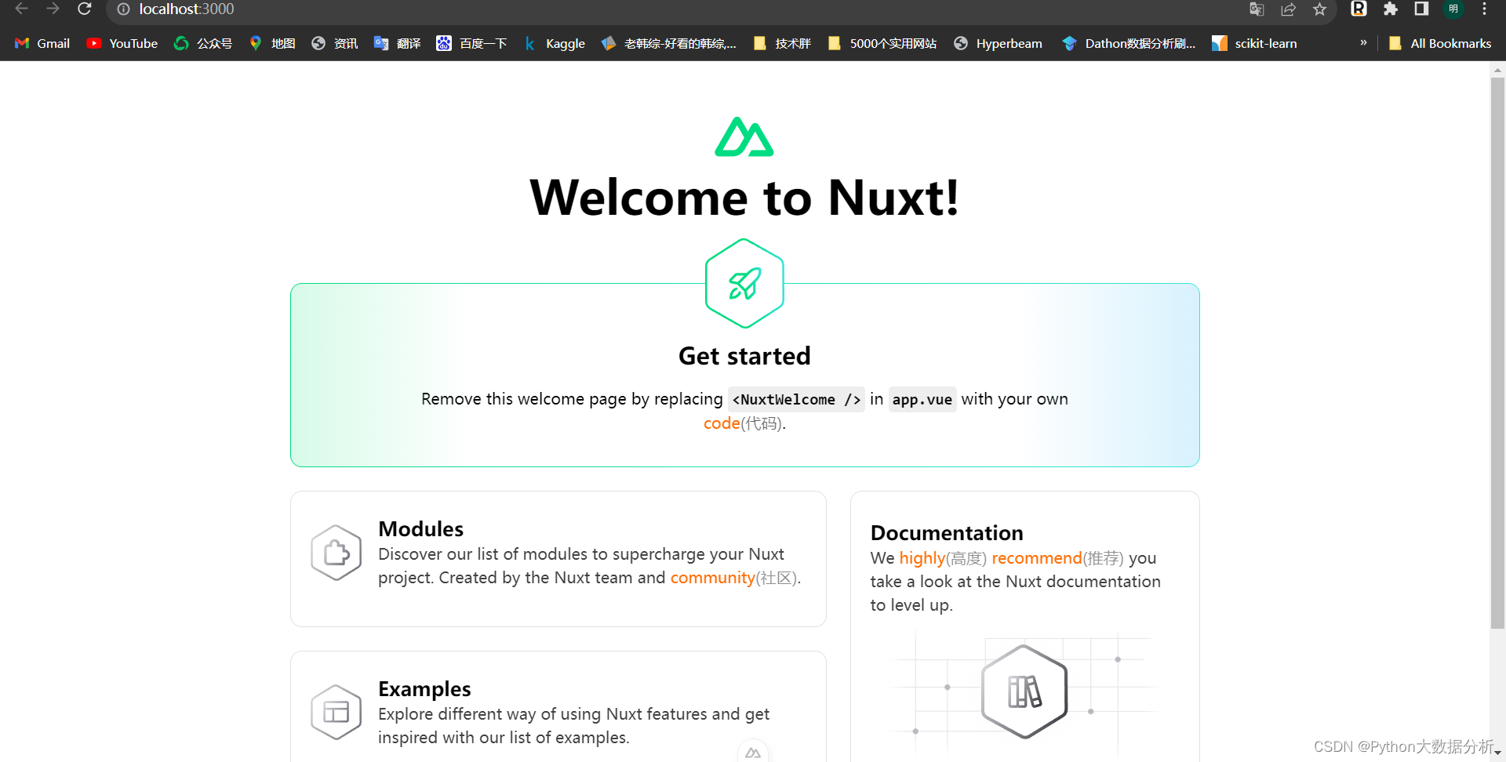1506x762 pixels.
Task: Bookmark this page with the star
Action: (x=1320, y=9)
